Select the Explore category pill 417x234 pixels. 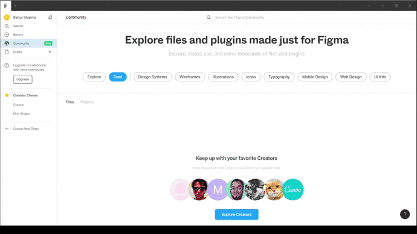coord(94,77)
